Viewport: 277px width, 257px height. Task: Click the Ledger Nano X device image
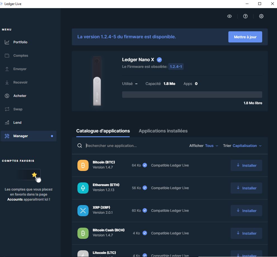(97, 81)
